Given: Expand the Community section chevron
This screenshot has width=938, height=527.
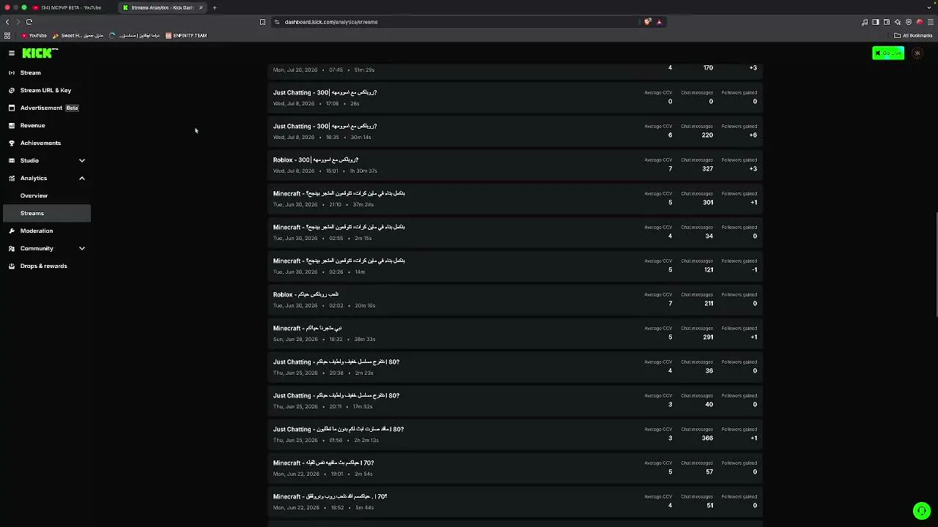Looking at the screenshot, I should tap(82, 248).
